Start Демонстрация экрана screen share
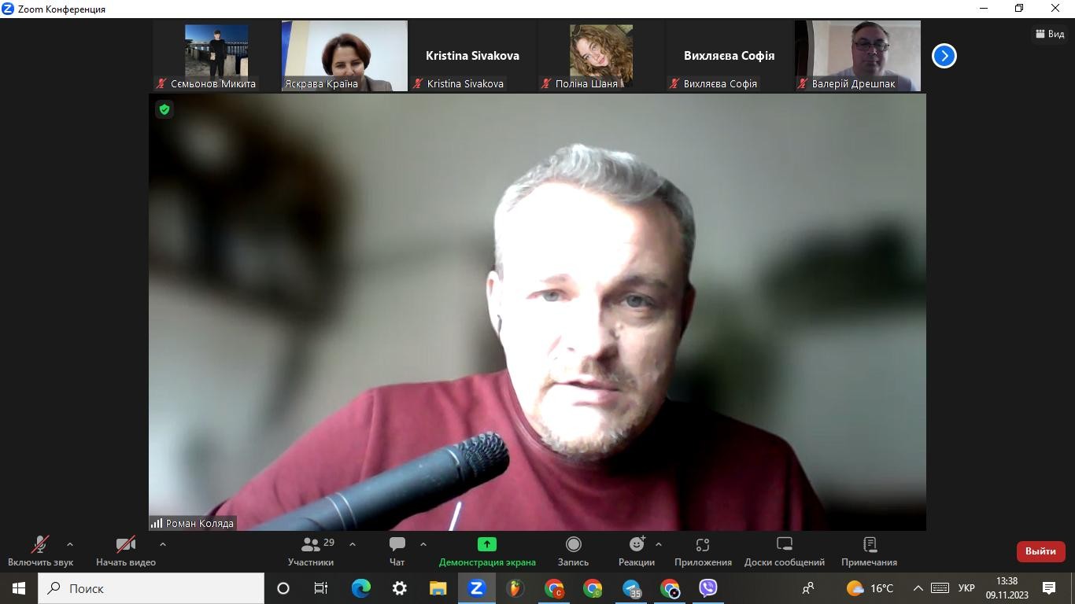Screen dimensions: 1075x604 pyautogui.click(x=487, y=551)
